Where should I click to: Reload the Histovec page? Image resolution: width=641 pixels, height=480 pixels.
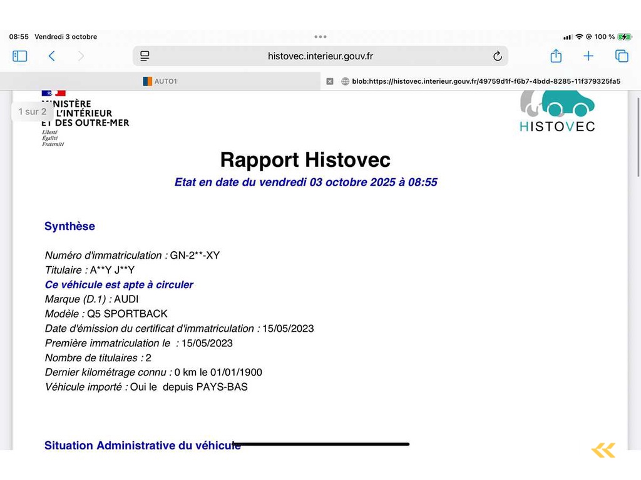(x=498, y=56)
